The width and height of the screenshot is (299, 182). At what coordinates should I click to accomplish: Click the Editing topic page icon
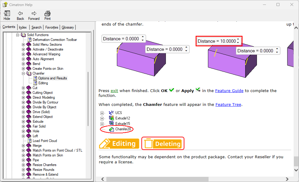coord(35,83)
